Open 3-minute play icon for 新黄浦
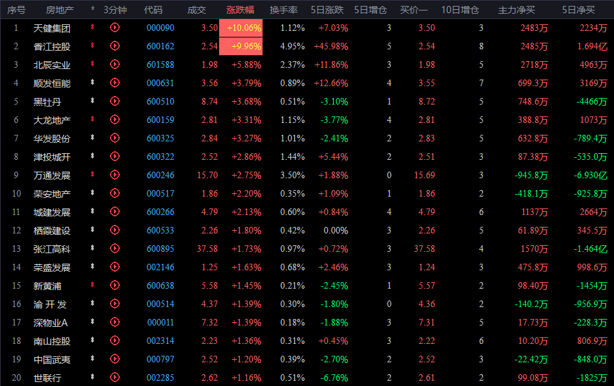The height and width of the screenshot is (386, 614). 115,285
